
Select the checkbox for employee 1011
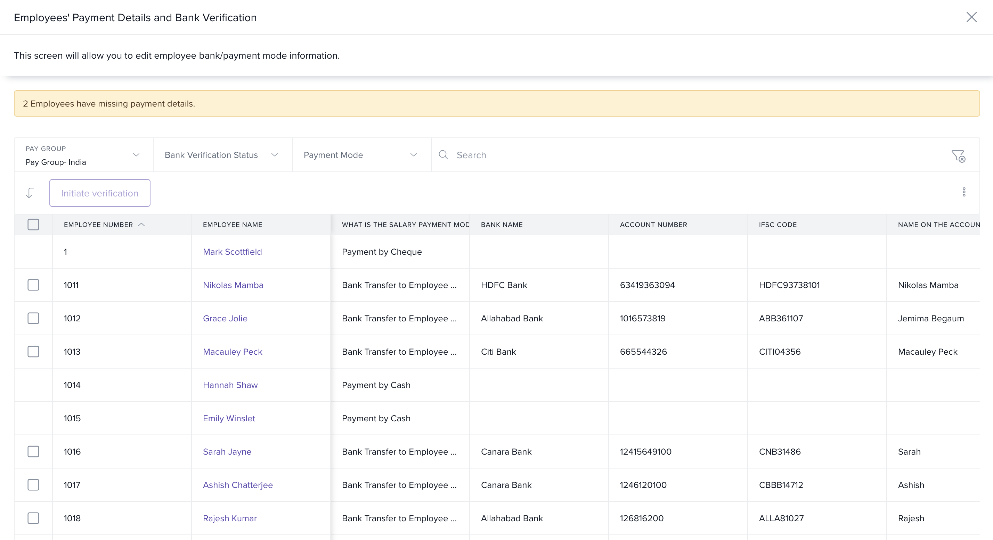click(x=33, y=285)
